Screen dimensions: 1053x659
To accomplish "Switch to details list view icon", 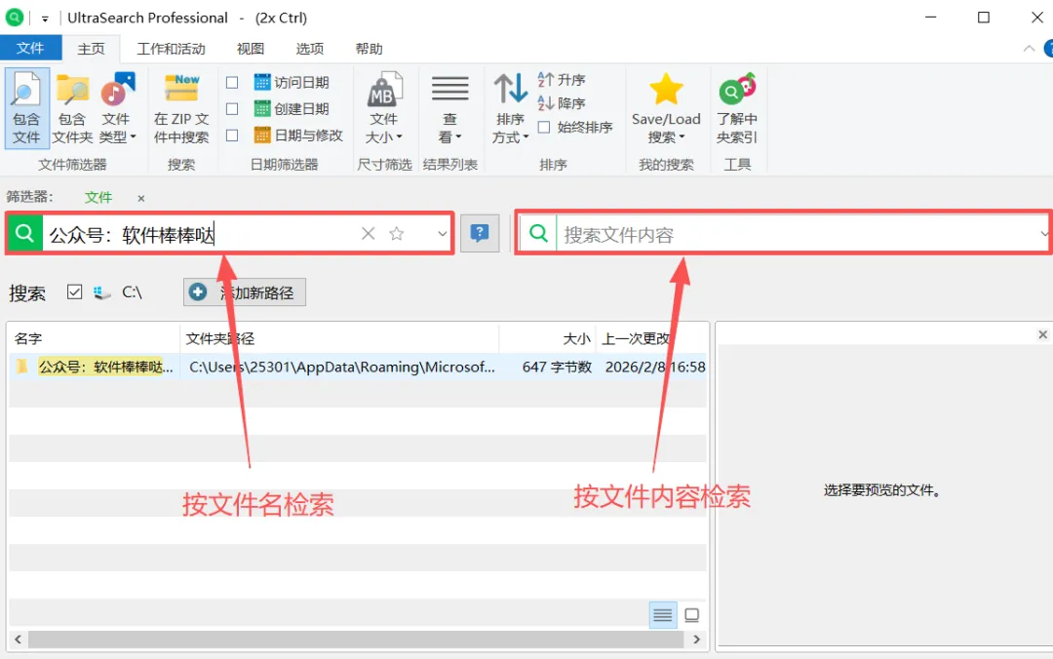I will click(663, 615).
